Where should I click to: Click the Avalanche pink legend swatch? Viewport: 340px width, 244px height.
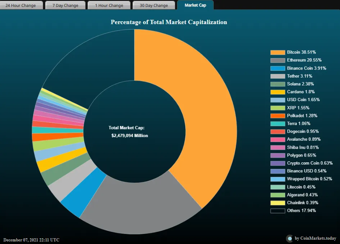tap(277, 140)
